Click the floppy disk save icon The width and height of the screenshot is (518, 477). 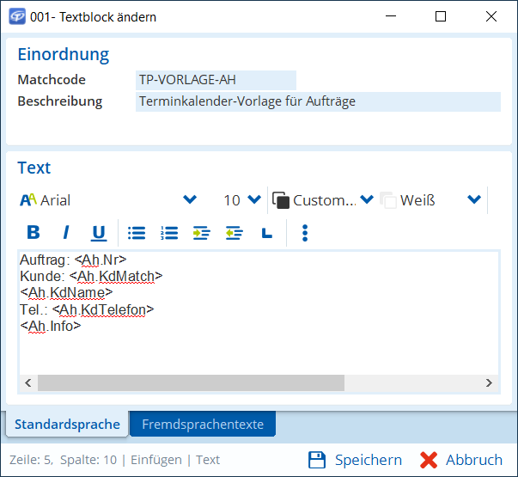pyautogui.click(x=316, y=460)
